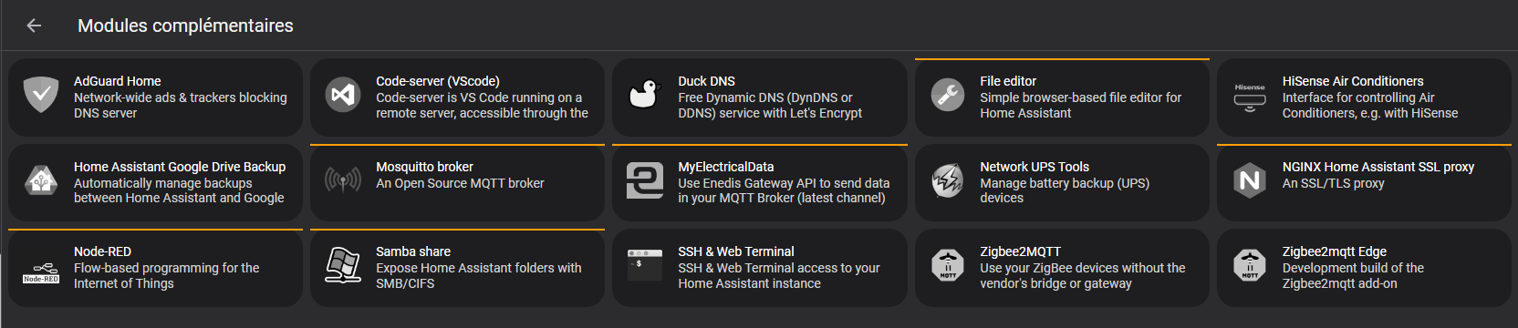This screenshot has height=328, width=1518.
Task: Click the Code-server VS Code icon
Action: tap(343, 95)
